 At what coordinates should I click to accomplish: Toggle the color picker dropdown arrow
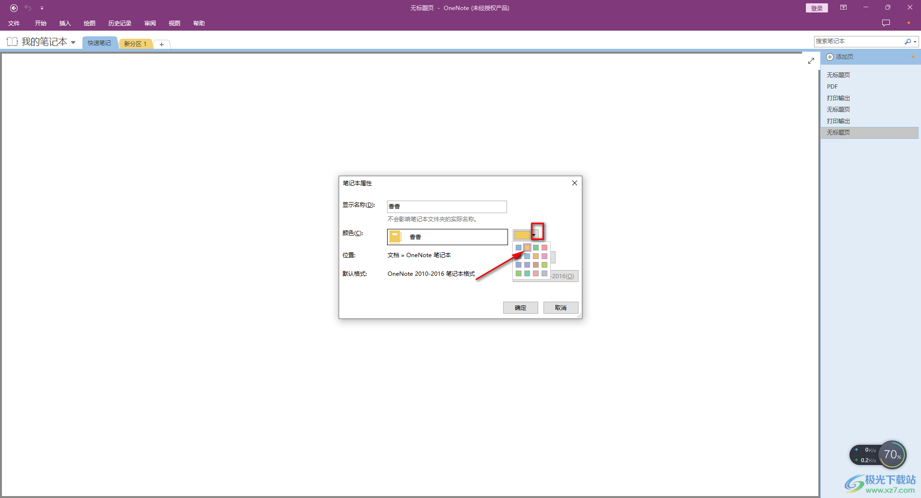tap(534, 235)
